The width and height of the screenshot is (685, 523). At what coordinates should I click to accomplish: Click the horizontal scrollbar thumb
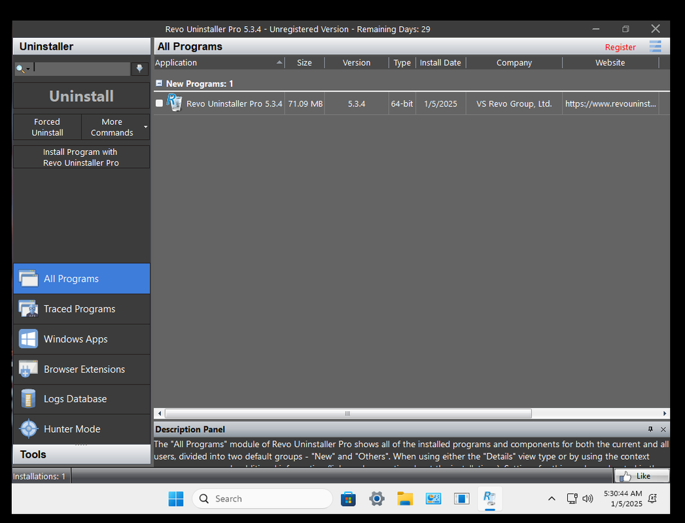tap(348, 413)
